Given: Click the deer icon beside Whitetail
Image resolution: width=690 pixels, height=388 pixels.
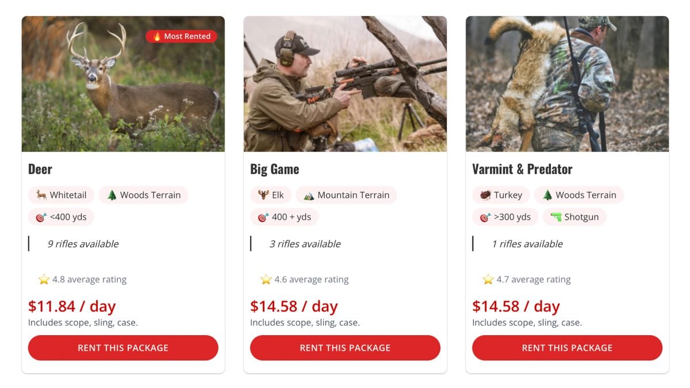Looking at the screenshot, I should click(x=41, y=195).
